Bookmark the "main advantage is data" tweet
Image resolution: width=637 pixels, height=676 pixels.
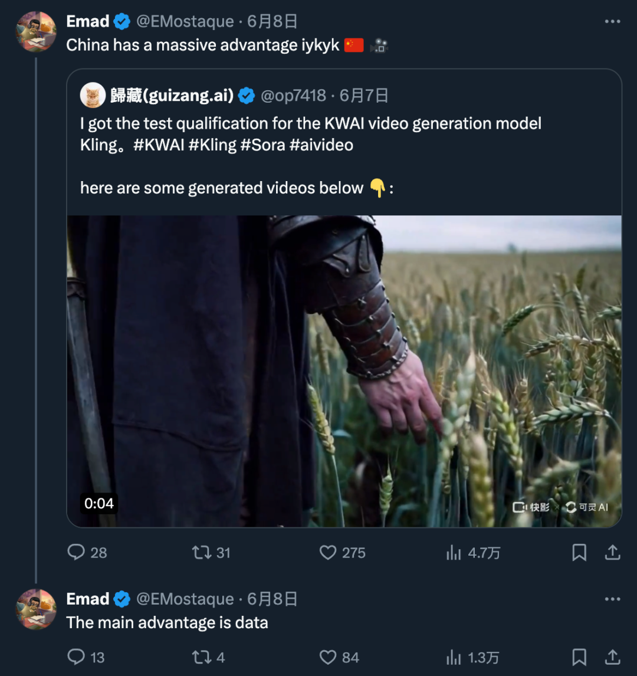(x=579, y=657)
